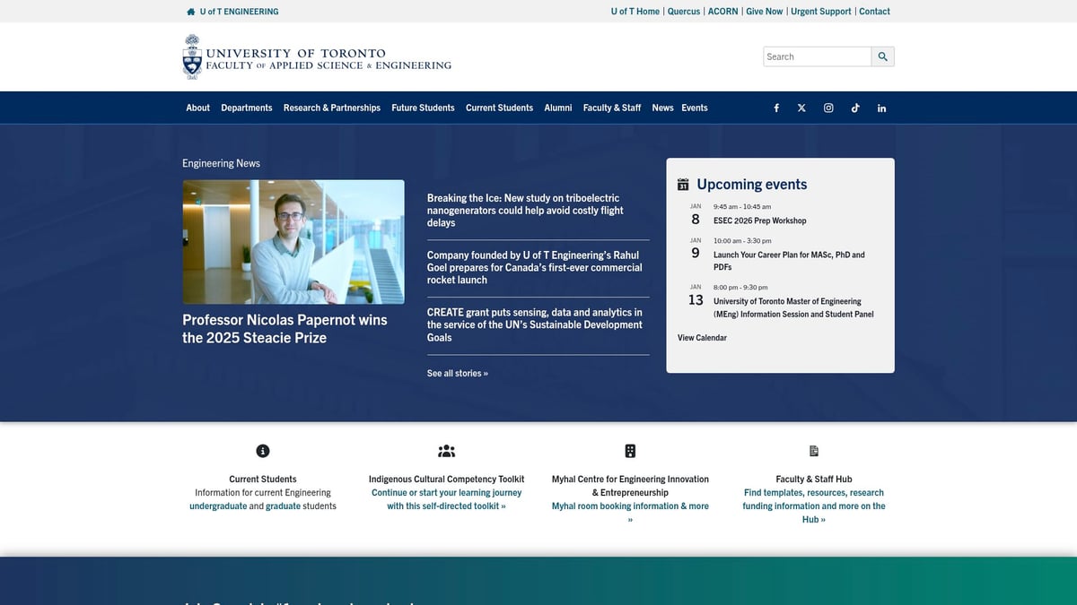The height and width of the screenshot is (605, 1077).
Task: Open the MEng Information Session event
Action: pos(793,307)
